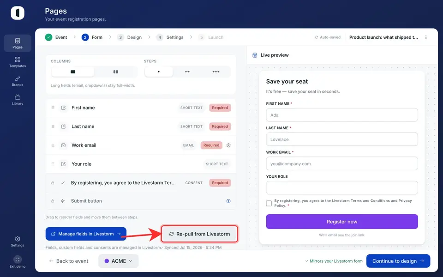Click Back to event
443x277 pixels.
pos(69,261)
